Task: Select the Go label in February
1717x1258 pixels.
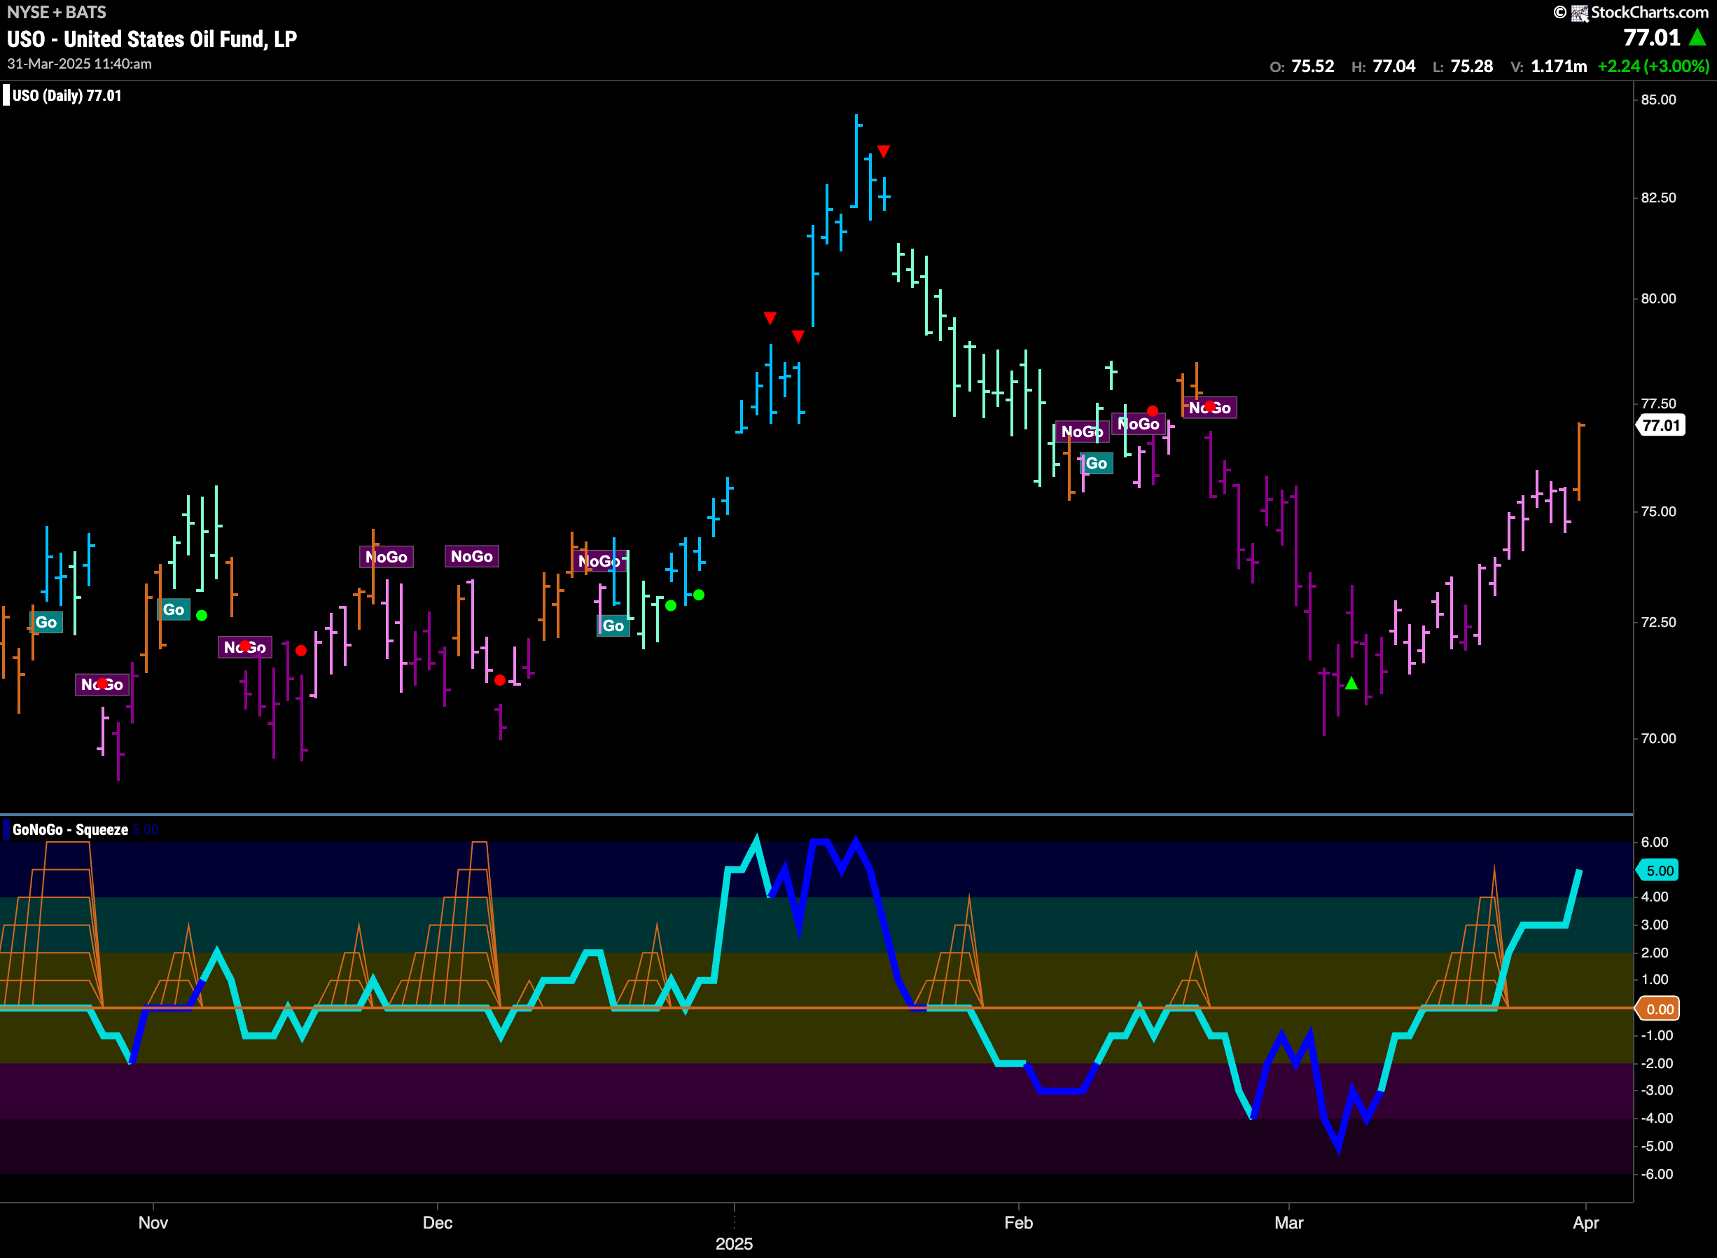Action: pos(1097,463)
